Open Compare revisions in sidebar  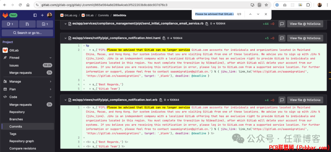click(x=28, y=148)
